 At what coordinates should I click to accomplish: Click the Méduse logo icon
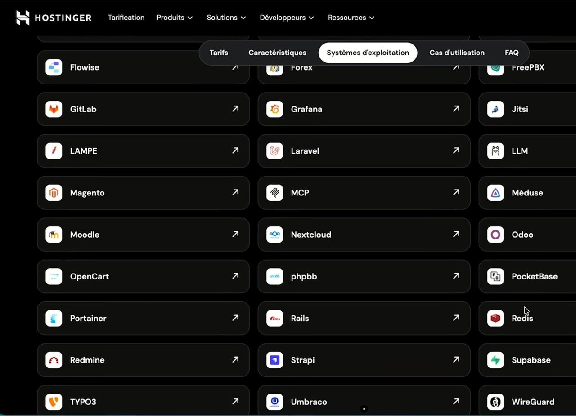click(495, 193)
